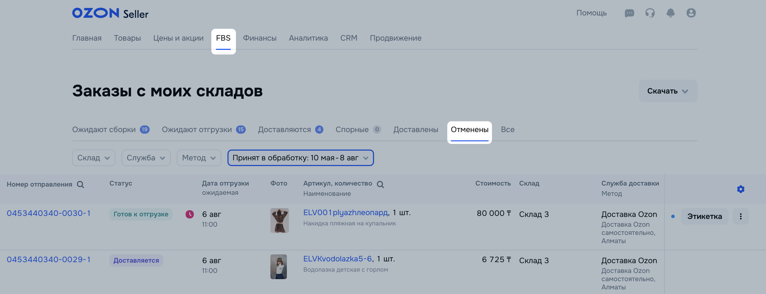Switch to Ожидают отгрузки tab
Image resolution: width=766 pixels, height=294 pixels.
click(x=204, y=130)
